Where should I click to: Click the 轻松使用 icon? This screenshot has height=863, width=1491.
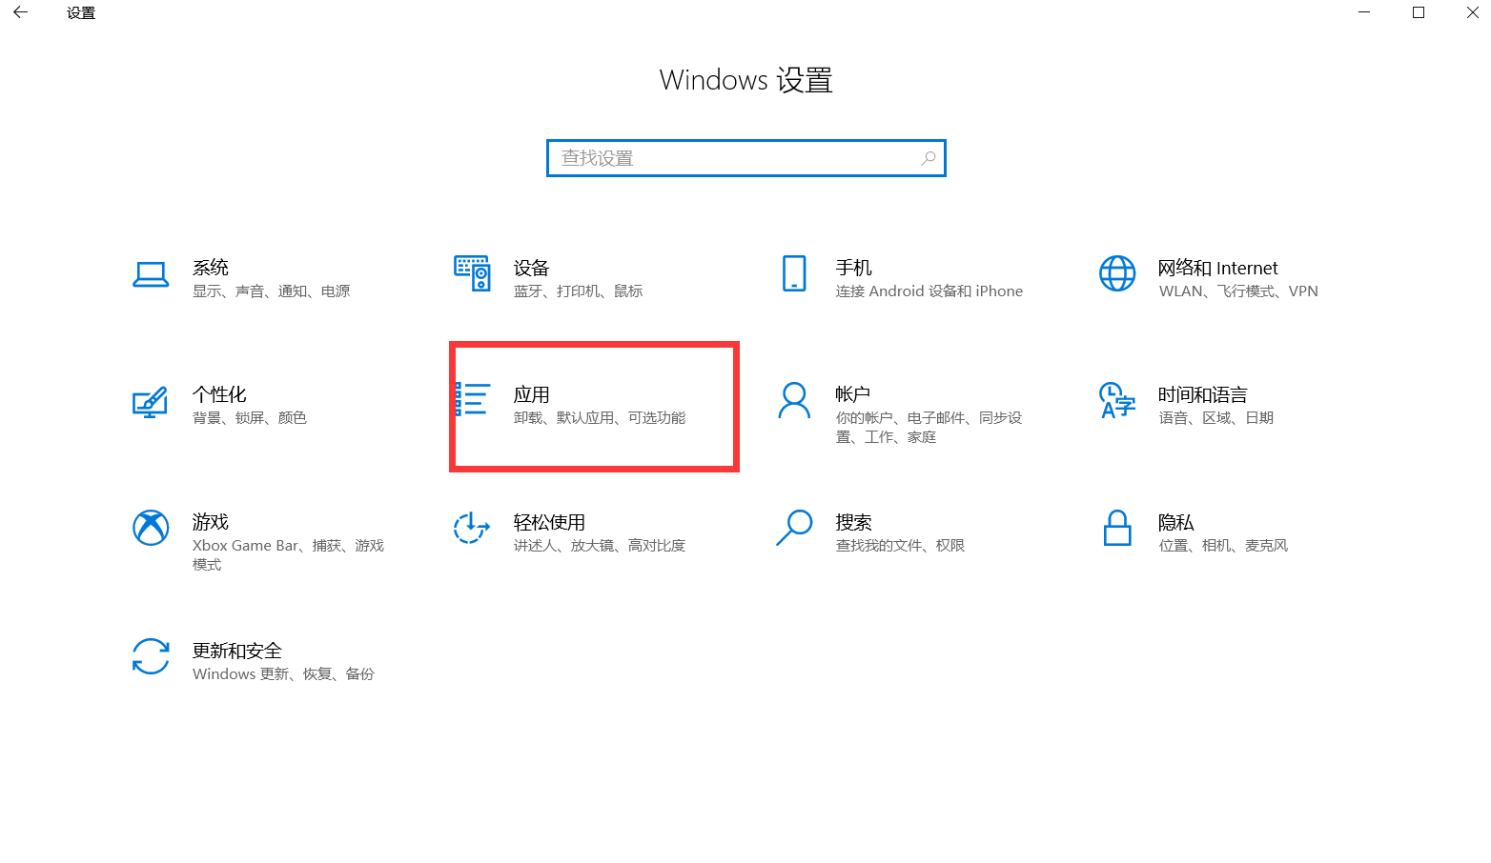472,528
